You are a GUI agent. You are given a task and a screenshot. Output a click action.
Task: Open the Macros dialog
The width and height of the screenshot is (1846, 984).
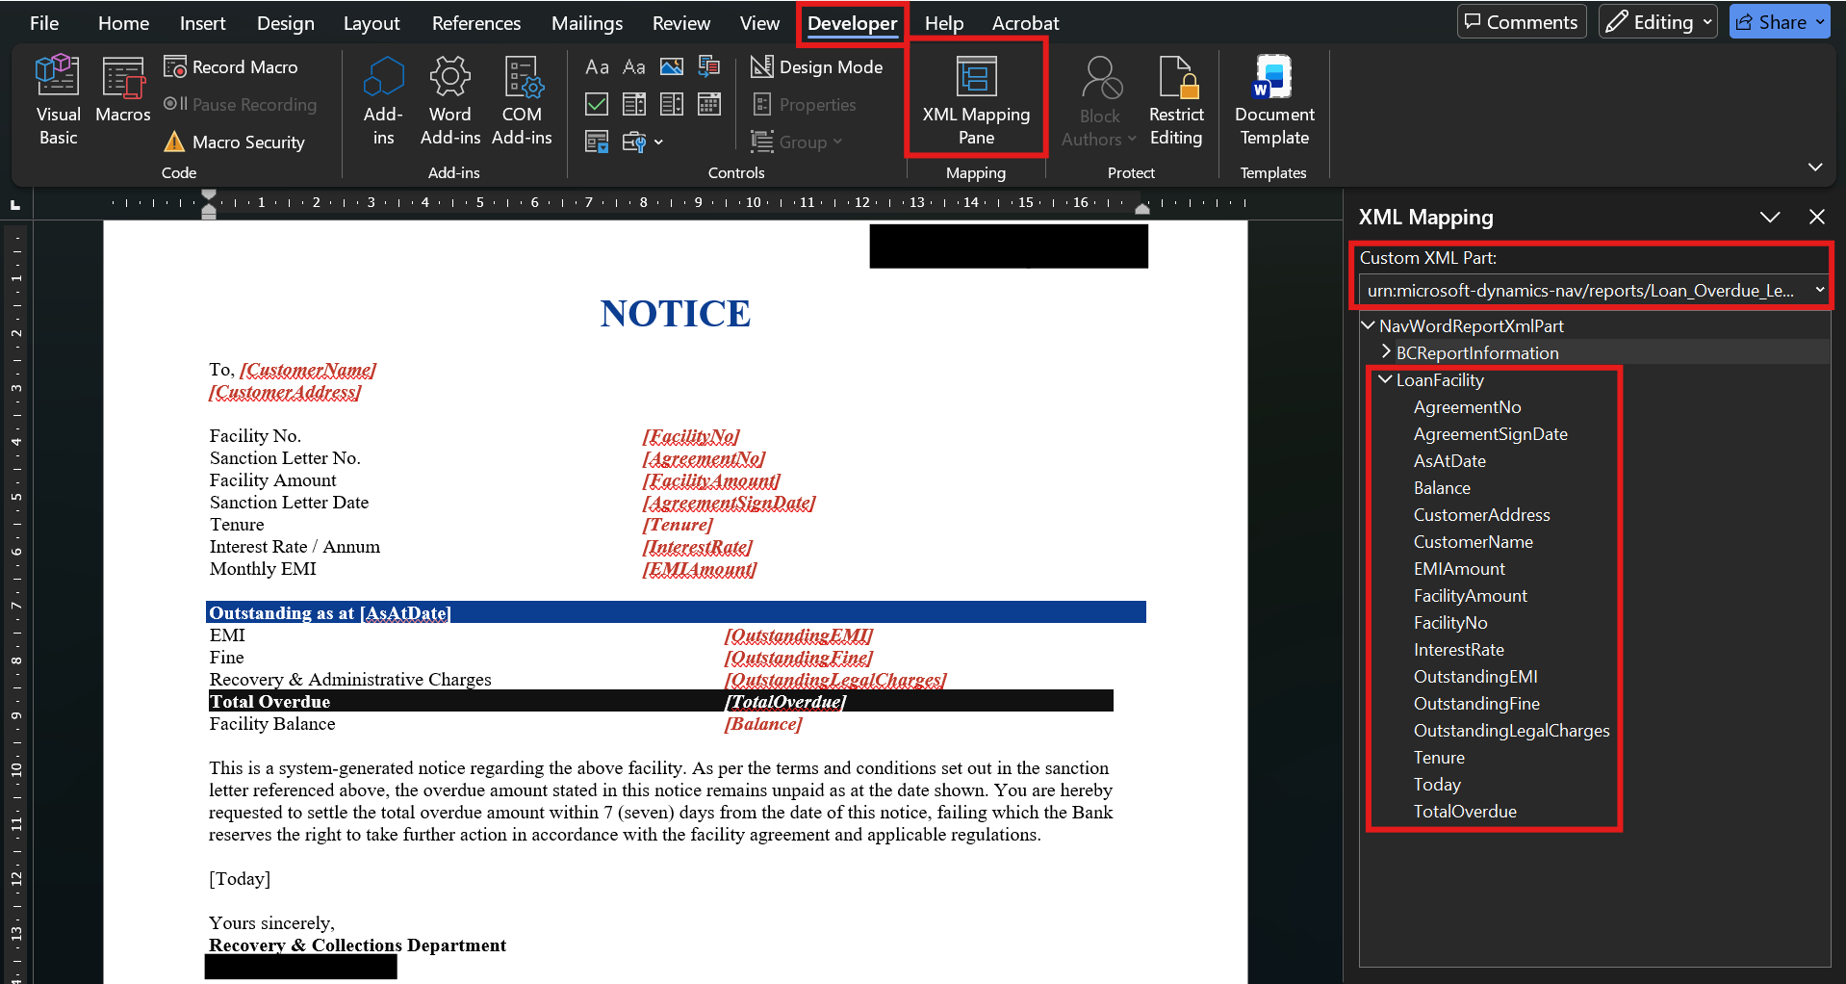(x=123, y=91)
